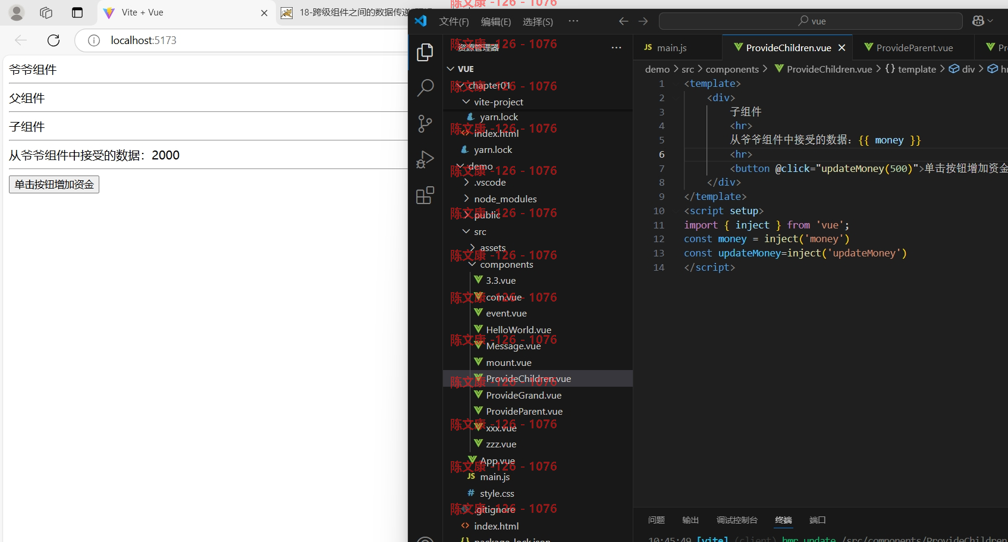Open the Extensions view
The width and height of the screenshot is (1008, 542).
[x=425, y=195]
